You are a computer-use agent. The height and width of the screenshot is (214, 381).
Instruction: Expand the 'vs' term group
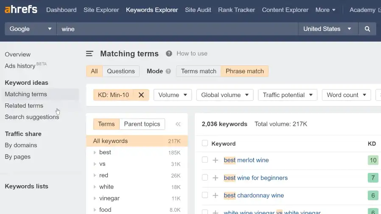[x=95, y=164]
